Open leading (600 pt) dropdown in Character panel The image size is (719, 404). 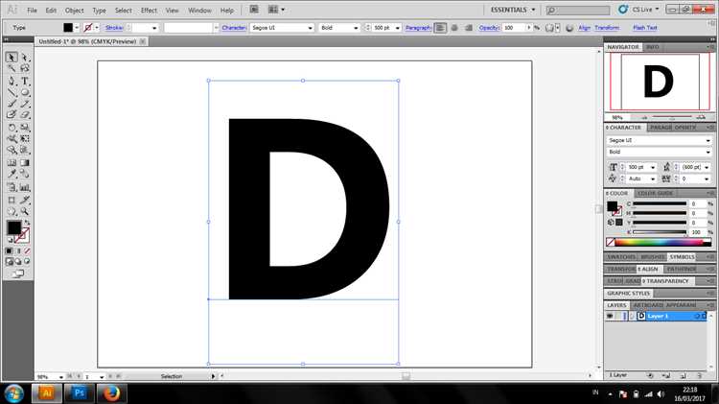(707, 167)
